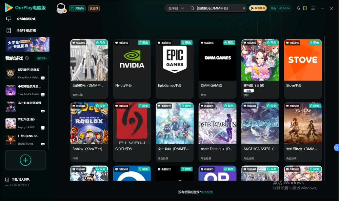Open the EpicGames平台 card
This screenshot has height=201, width=339.
pos(175,69)
